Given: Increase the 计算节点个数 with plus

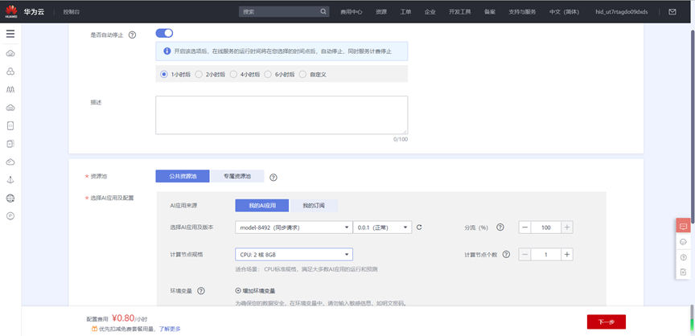Looking at the screenshot, I should click(567, 255).
